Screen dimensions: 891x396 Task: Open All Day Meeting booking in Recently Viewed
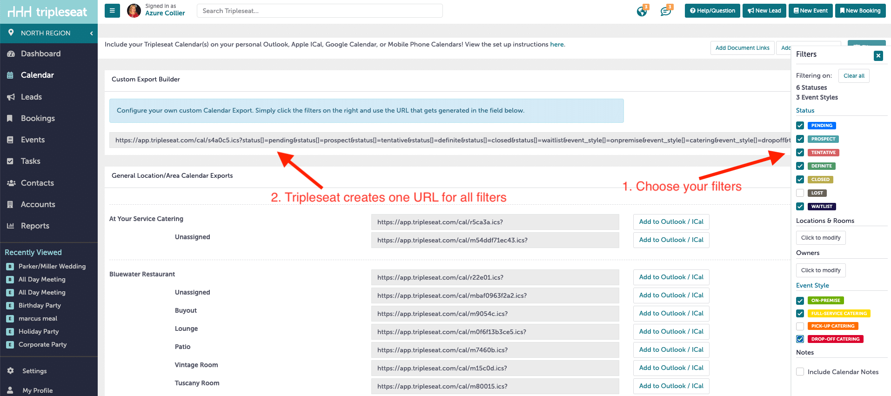click(x=42, y=280)
